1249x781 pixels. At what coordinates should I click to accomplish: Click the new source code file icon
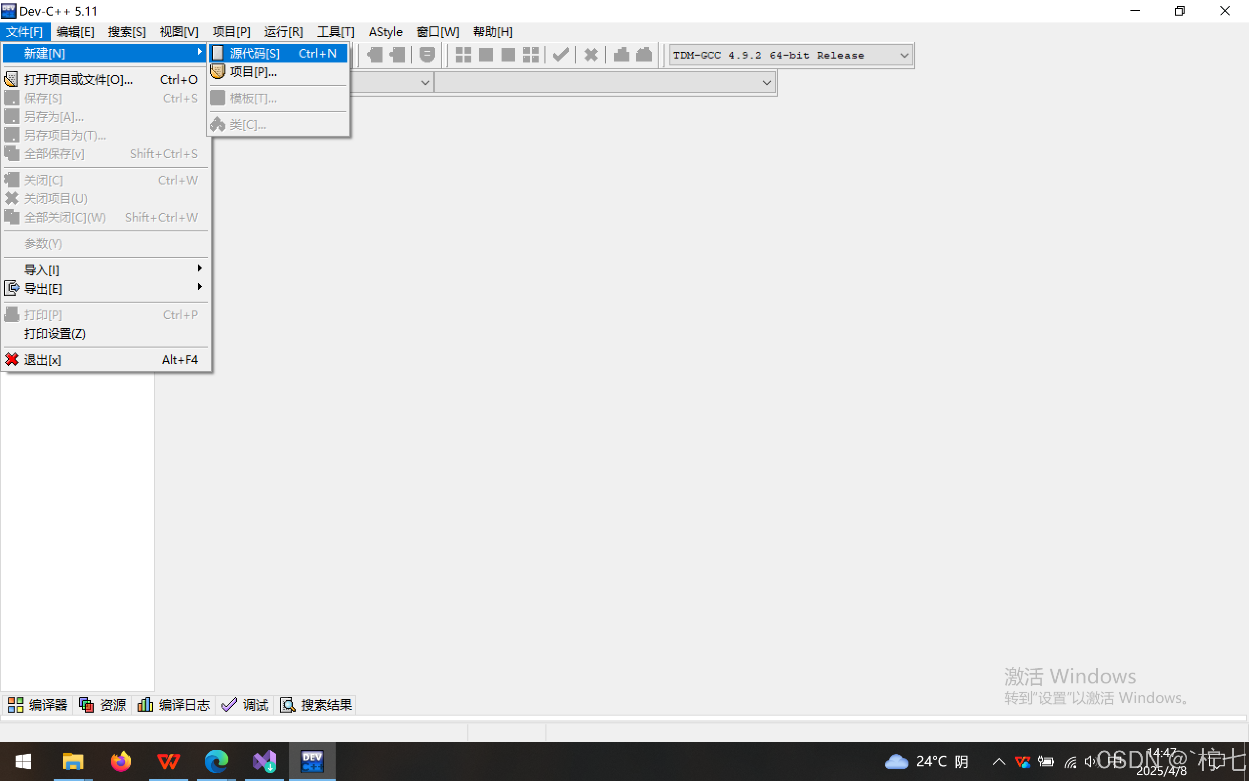click(218, 53)
